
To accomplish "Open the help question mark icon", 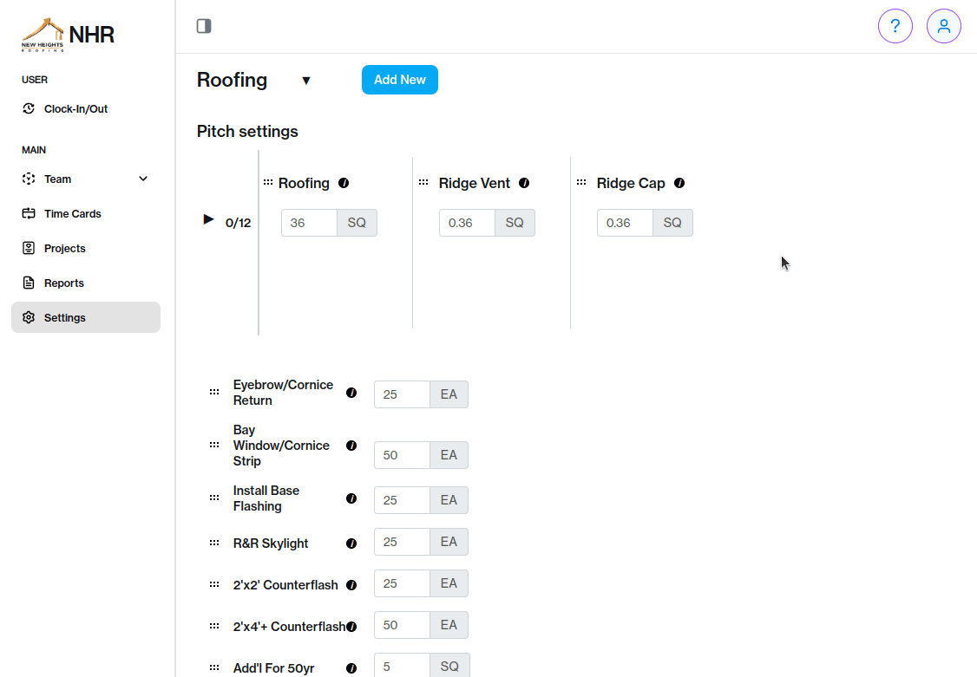I will pos(895,26).
